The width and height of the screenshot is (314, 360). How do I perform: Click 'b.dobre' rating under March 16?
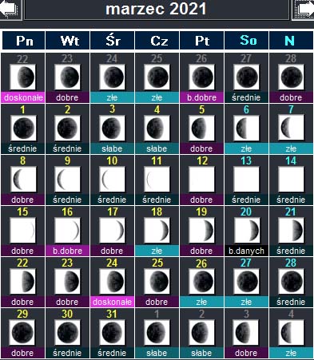point(67,251)
